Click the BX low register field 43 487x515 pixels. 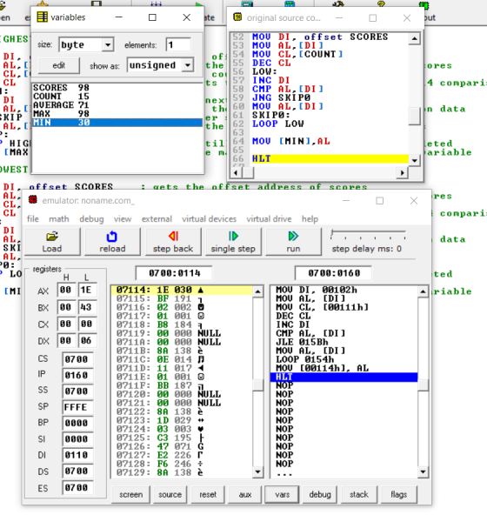click(x=87, y=307)
